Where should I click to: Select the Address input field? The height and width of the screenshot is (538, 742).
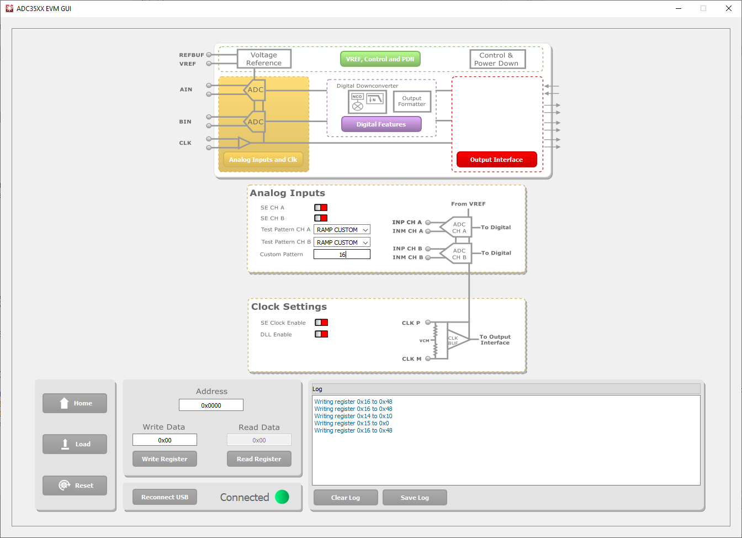211,405
